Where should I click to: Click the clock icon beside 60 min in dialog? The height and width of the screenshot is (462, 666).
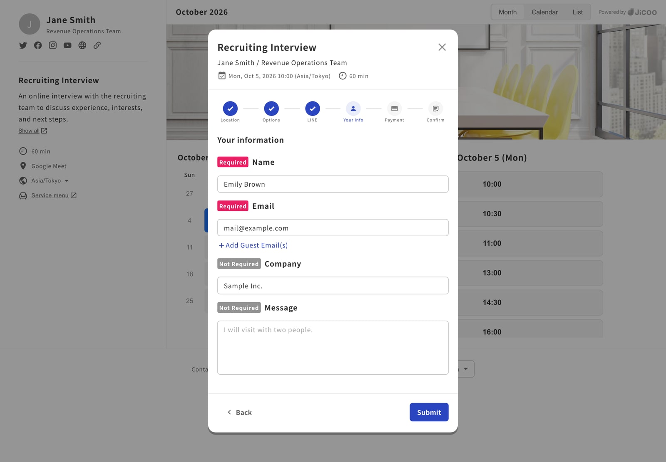pos(343,76)
